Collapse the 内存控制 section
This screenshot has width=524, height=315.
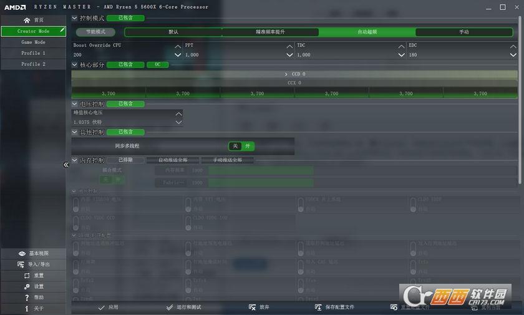tap(74, 160)
